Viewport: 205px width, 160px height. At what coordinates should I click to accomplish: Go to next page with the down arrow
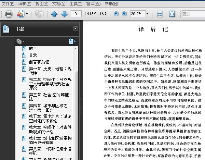point(64,14)
